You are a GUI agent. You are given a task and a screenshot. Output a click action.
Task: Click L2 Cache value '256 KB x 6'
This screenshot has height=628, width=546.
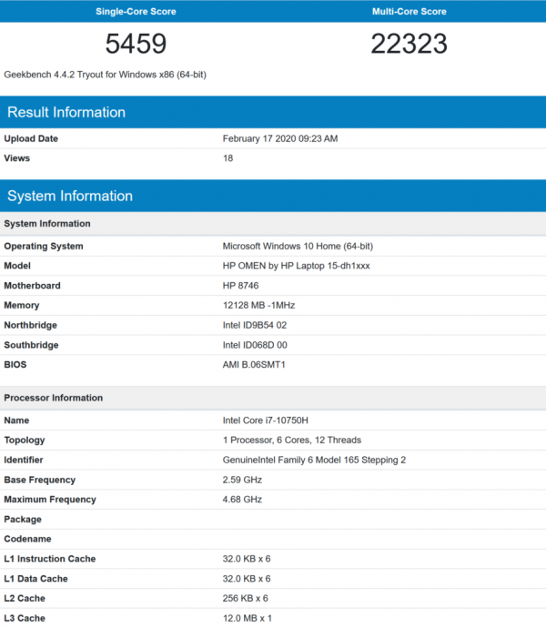point(245,598)
